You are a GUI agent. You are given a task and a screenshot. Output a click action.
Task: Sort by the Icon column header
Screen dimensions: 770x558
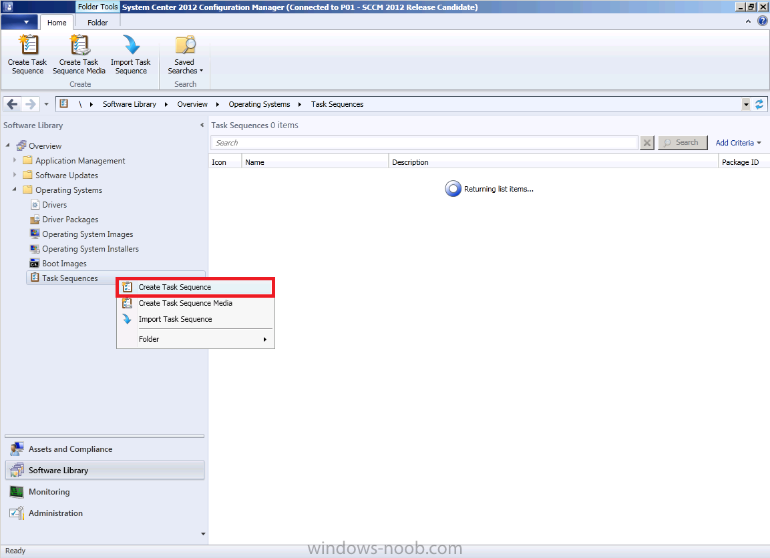(225, 162)
